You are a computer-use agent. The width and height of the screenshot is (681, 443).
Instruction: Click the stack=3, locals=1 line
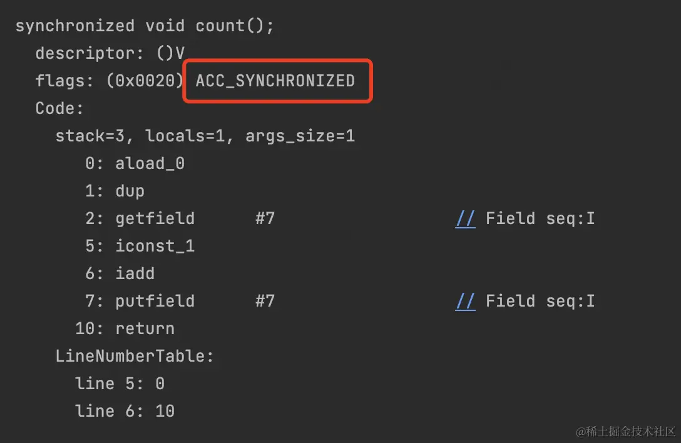(205, 136)
